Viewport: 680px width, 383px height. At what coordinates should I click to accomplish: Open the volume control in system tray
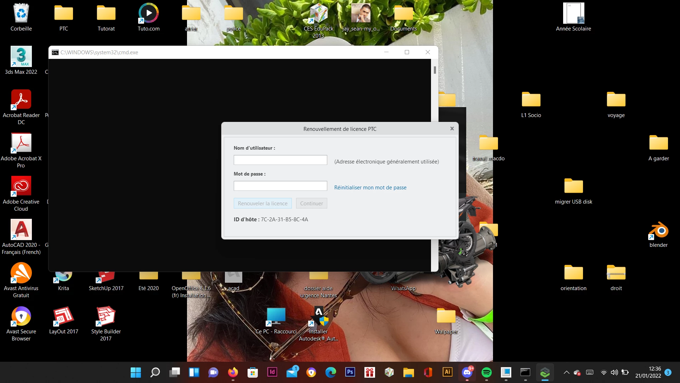[614, 372]
